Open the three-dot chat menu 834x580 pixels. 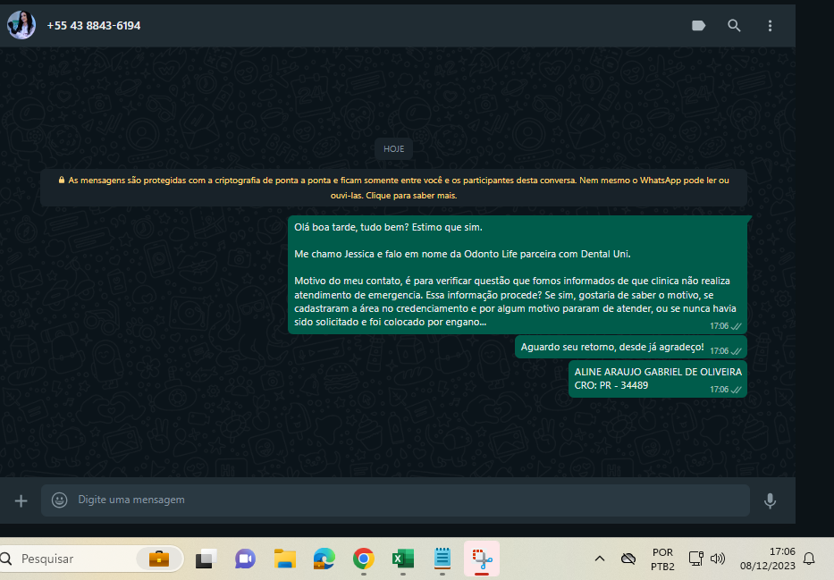[x=770, y=26]
